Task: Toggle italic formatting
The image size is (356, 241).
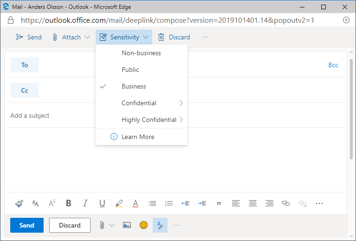Action: [x=85, y=203]
